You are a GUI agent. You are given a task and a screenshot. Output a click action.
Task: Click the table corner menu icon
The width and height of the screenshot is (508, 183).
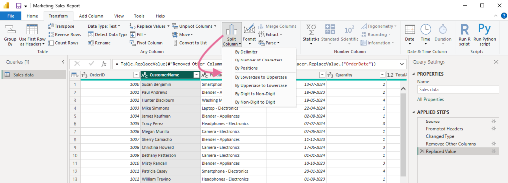pyautogui.click(x=75, y=75)
